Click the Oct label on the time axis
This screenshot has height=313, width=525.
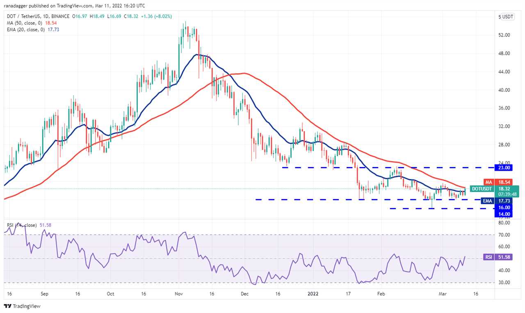[x=110, y=294]
